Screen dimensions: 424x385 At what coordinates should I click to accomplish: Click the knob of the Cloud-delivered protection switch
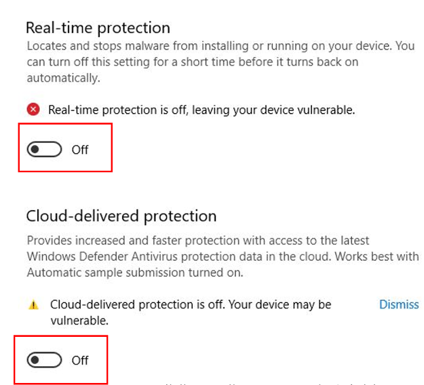[x=35, y=360]
